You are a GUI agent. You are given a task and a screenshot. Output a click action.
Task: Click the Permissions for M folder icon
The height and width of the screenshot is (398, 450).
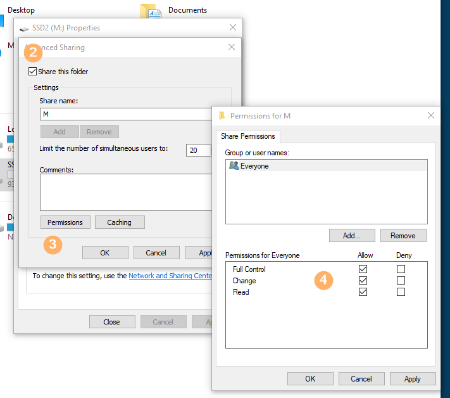pos(222,116)
